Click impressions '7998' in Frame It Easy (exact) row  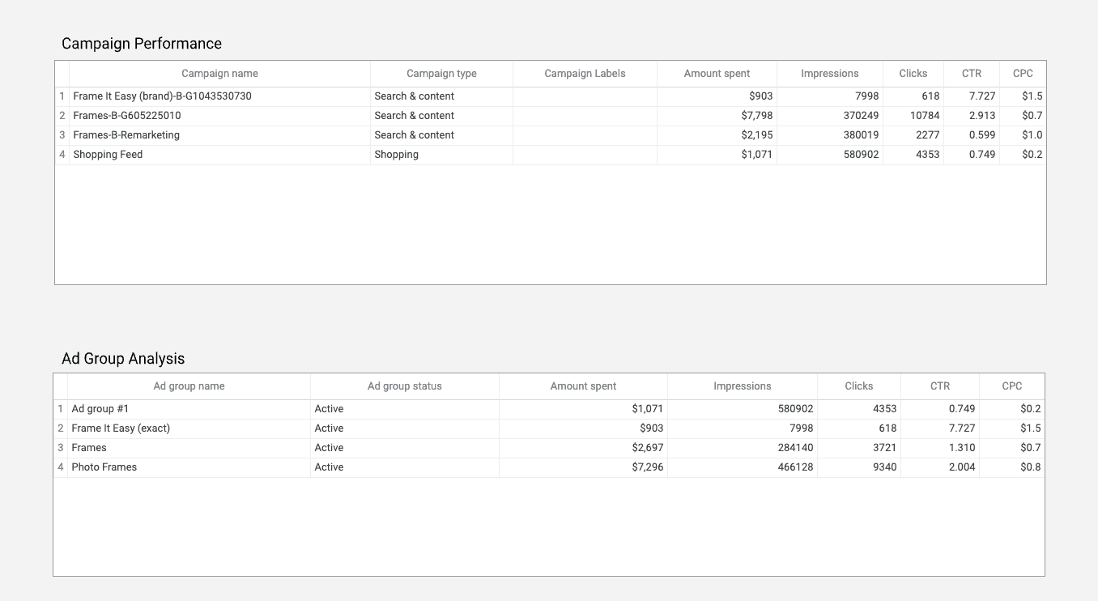pyautogui.click(x=802, y=428)
